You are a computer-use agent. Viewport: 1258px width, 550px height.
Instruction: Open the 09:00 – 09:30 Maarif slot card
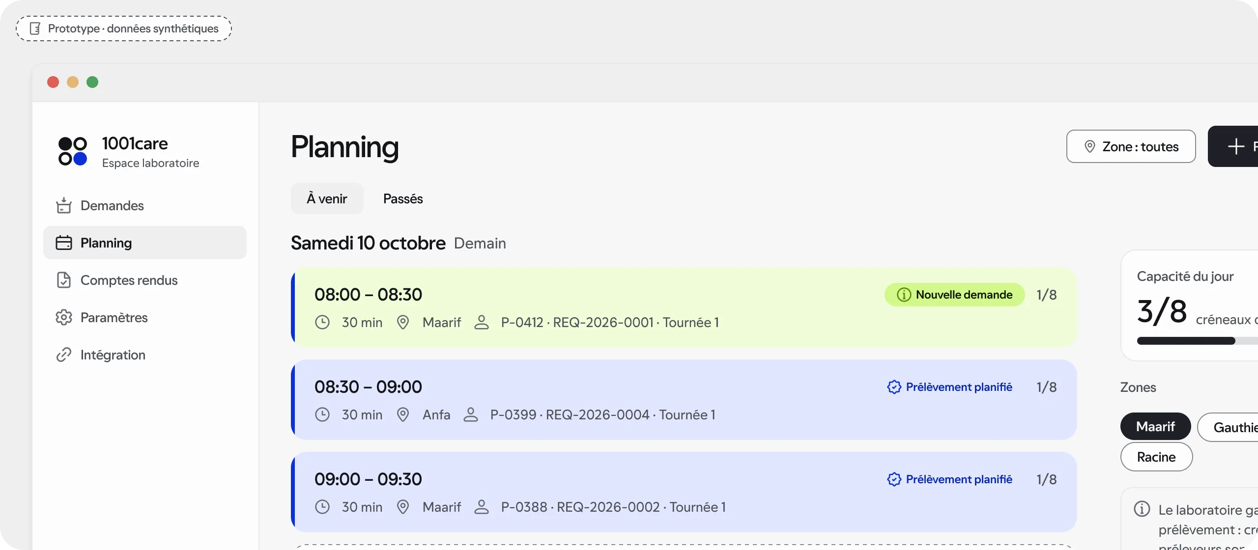[x=684, y=492]
